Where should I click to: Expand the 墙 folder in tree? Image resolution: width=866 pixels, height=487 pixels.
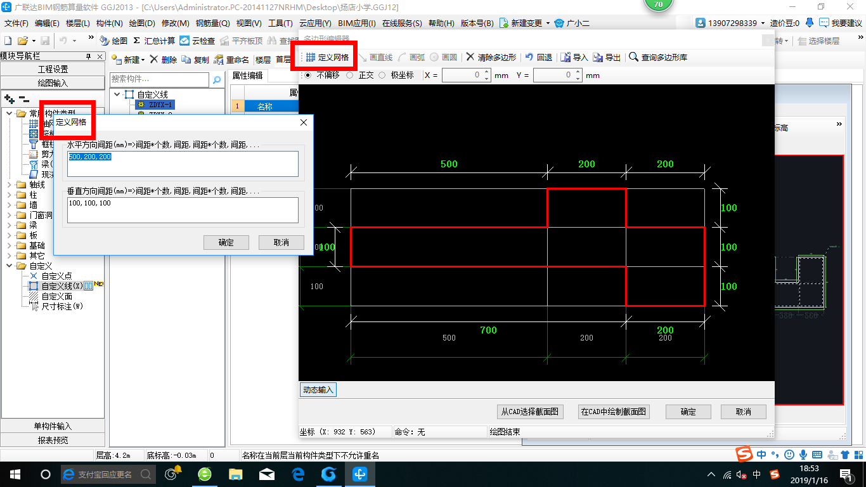pyautogui.click(x=9, y=205)
